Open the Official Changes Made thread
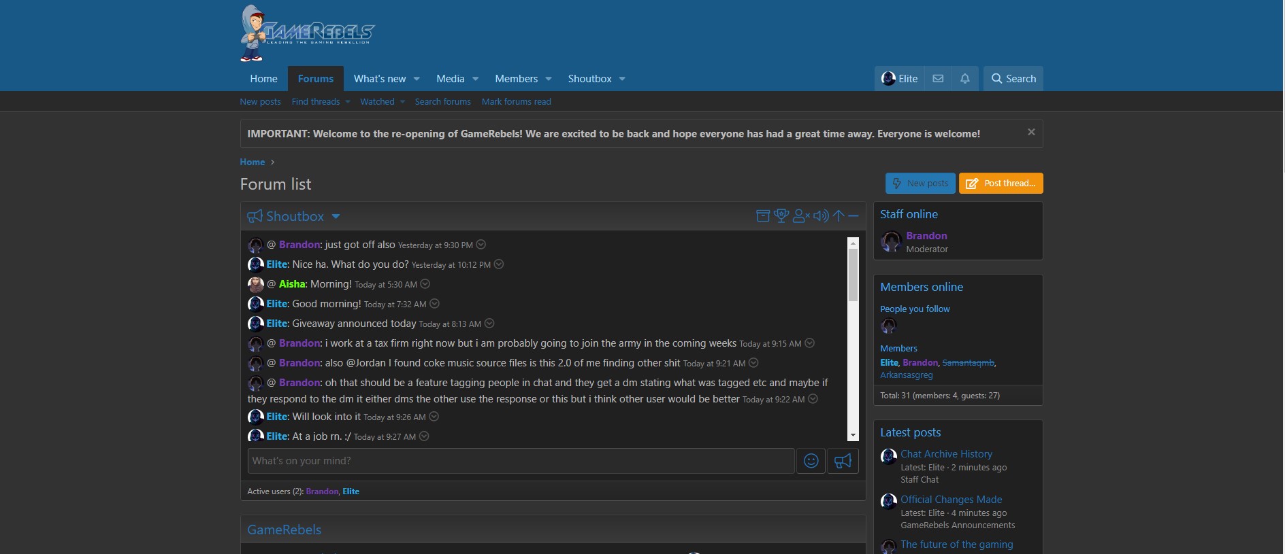The width and height of the screenshot is (1285, 554). [x=951, y=500]
